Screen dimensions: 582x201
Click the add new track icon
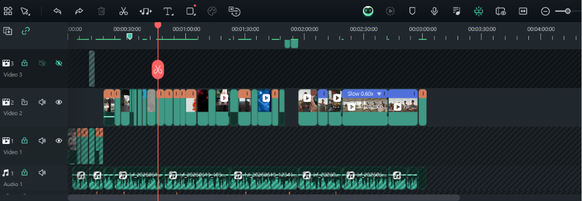click(x=8, y=31)
